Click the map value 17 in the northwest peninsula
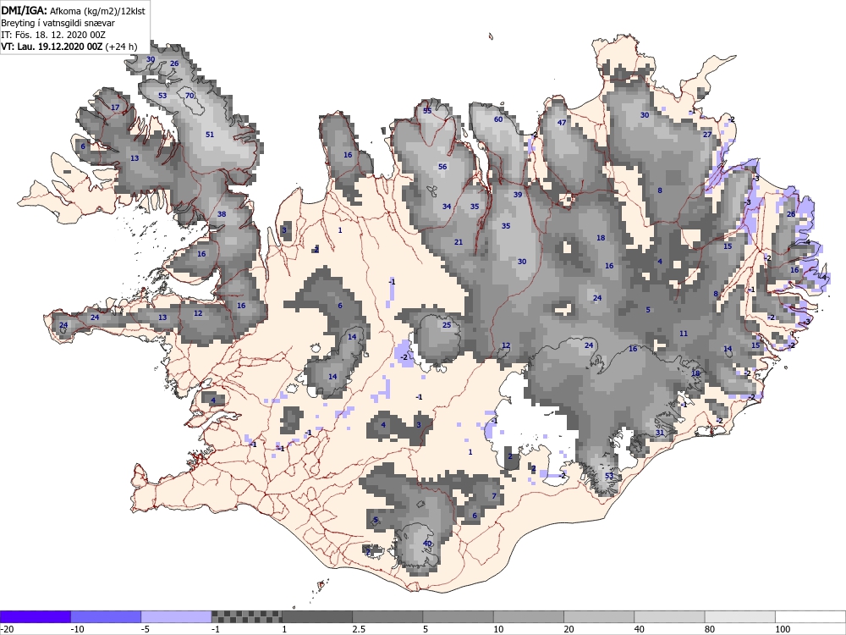This screenshot has height=635, width=846. coord(115,107)
